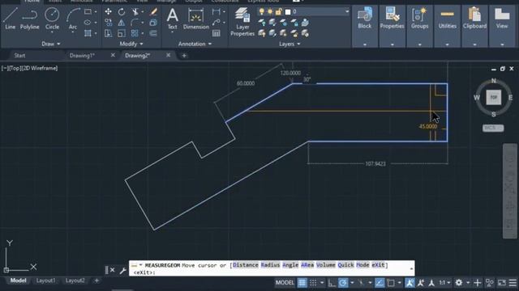
Task: Toggle ortho mode
Action: coord(332,283)
